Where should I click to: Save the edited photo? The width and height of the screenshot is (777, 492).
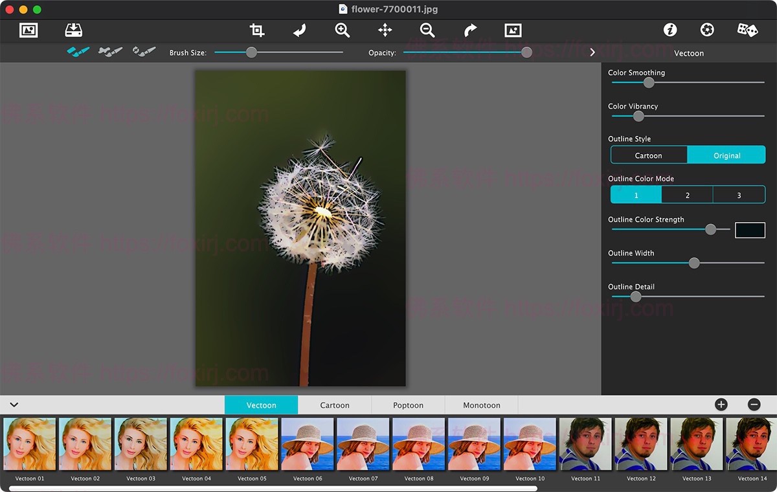click(73, 30)
